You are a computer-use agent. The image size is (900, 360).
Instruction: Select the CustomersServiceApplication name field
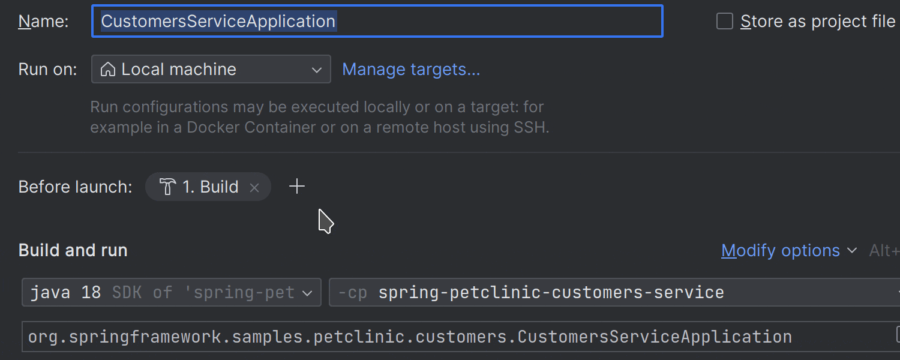[377, 21]
